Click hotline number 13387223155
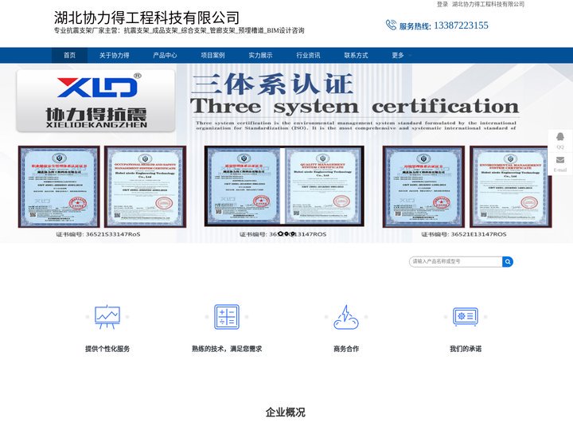This screenshot has height=430, width=573. [x=461, y=25]
